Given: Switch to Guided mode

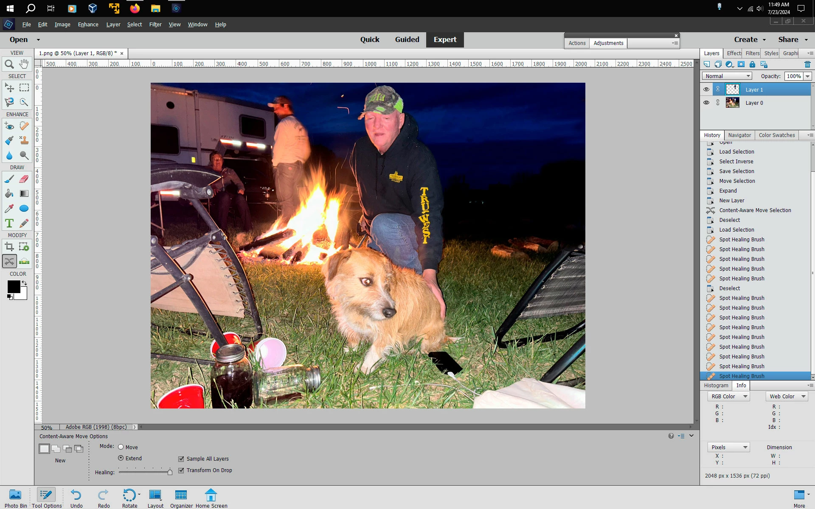Looking at the screenshot, I should tap(407, 39).
